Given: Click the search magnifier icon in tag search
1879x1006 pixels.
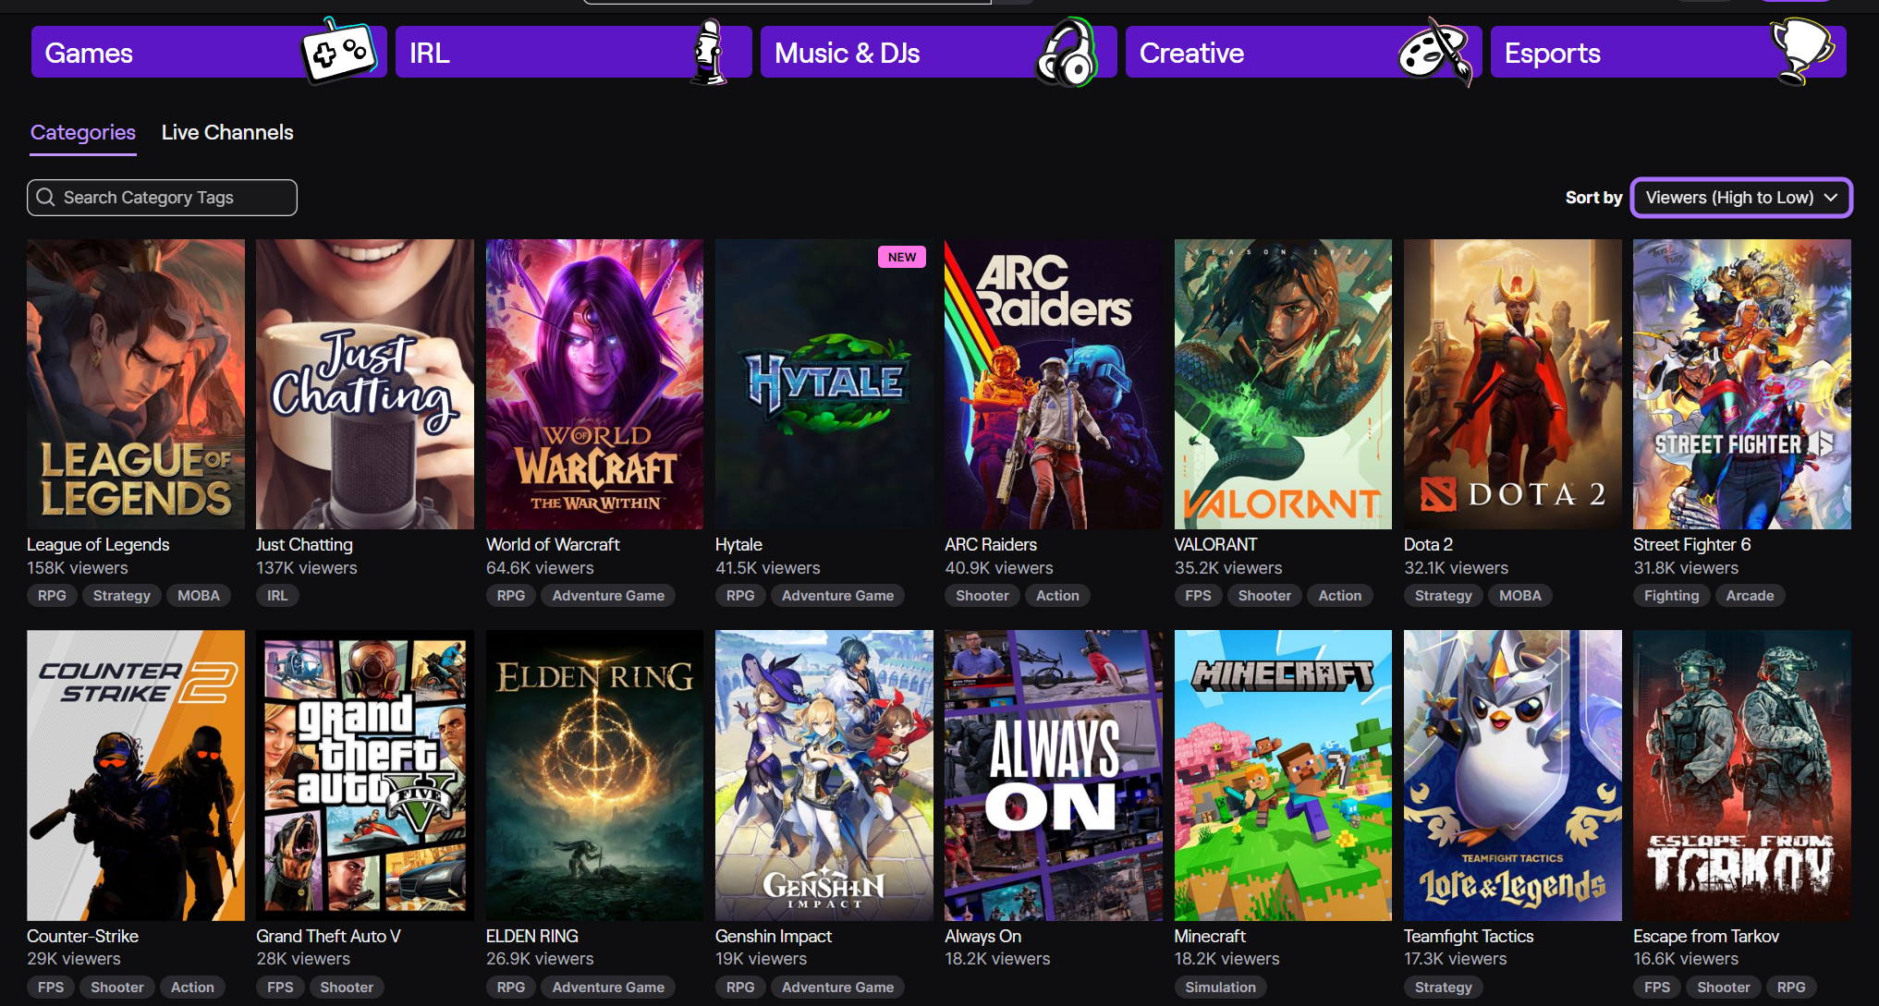Looking at the screenshot, I should coord(45,198).
